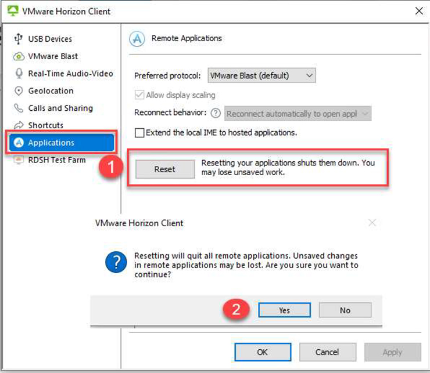Viewport: 430px width, 373px height.
Task: Enable Extend the local IME checkbox
Action: 139,133
